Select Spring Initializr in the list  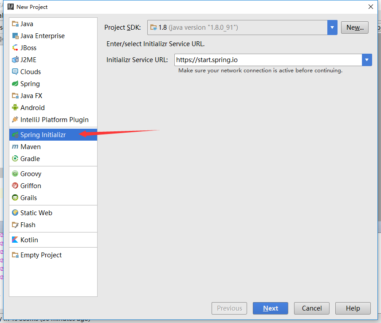(x=53, y=134)
